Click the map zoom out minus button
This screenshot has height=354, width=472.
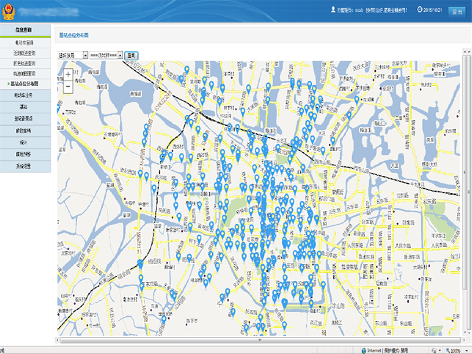pyautogui.click(x=68, y=86)
